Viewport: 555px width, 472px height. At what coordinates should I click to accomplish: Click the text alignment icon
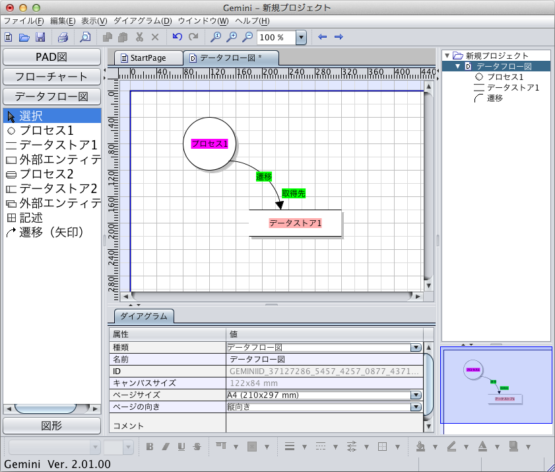click(221, 446)
